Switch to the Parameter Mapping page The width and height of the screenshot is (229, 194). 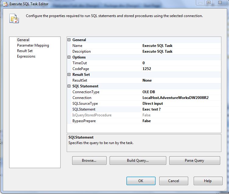[x=33, y=45]
